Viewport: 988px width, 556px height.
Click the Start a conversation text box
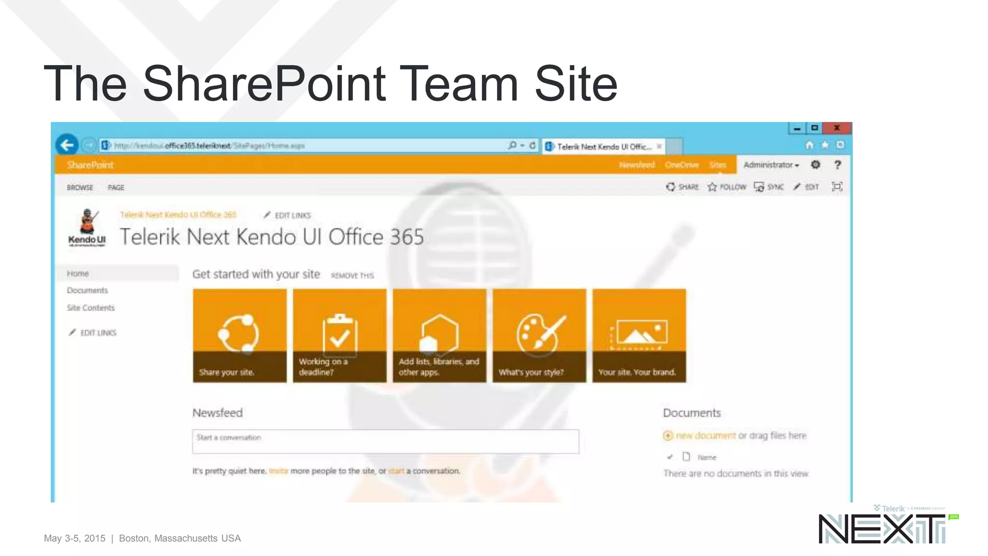pyautogui.click(x=385, y=441)
